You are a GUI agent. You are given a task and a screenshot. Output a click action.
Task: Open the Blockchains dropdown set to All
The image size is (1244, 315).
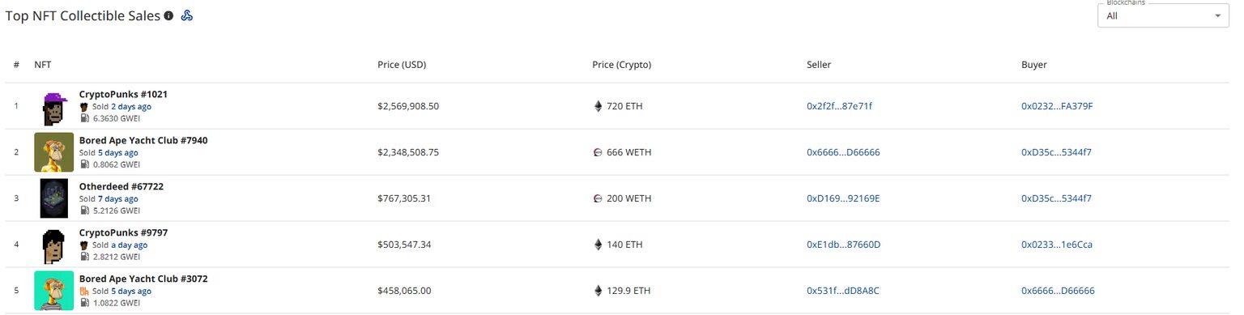[1163, 15]
